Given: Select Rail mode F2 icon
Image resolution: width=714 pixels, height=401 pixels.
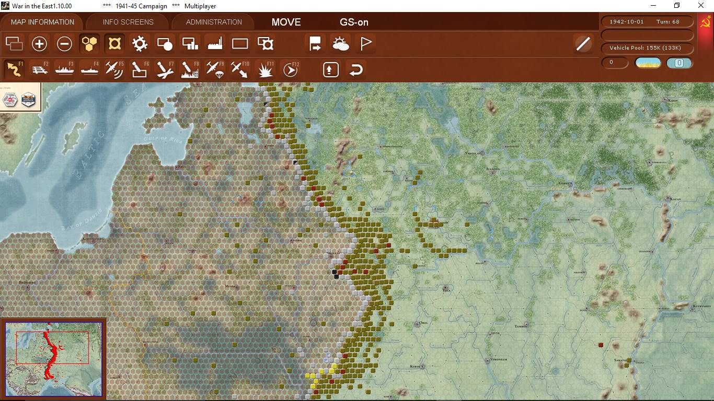Looking at the screenshot, I should click(39, 69).
